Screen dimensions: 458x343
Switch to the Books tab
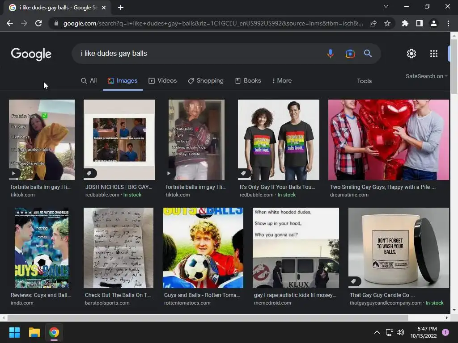point(248,81)
